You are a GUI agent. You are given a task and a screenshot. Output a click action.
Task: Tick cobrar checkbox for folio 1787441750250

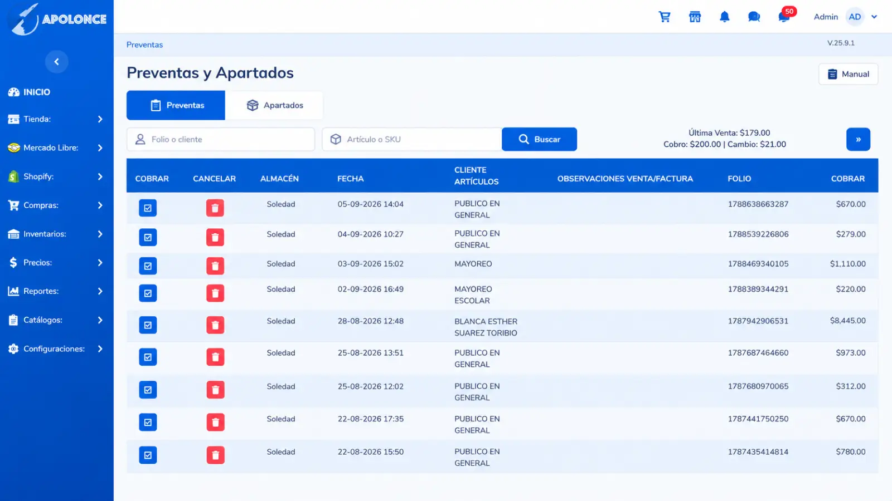148,423
